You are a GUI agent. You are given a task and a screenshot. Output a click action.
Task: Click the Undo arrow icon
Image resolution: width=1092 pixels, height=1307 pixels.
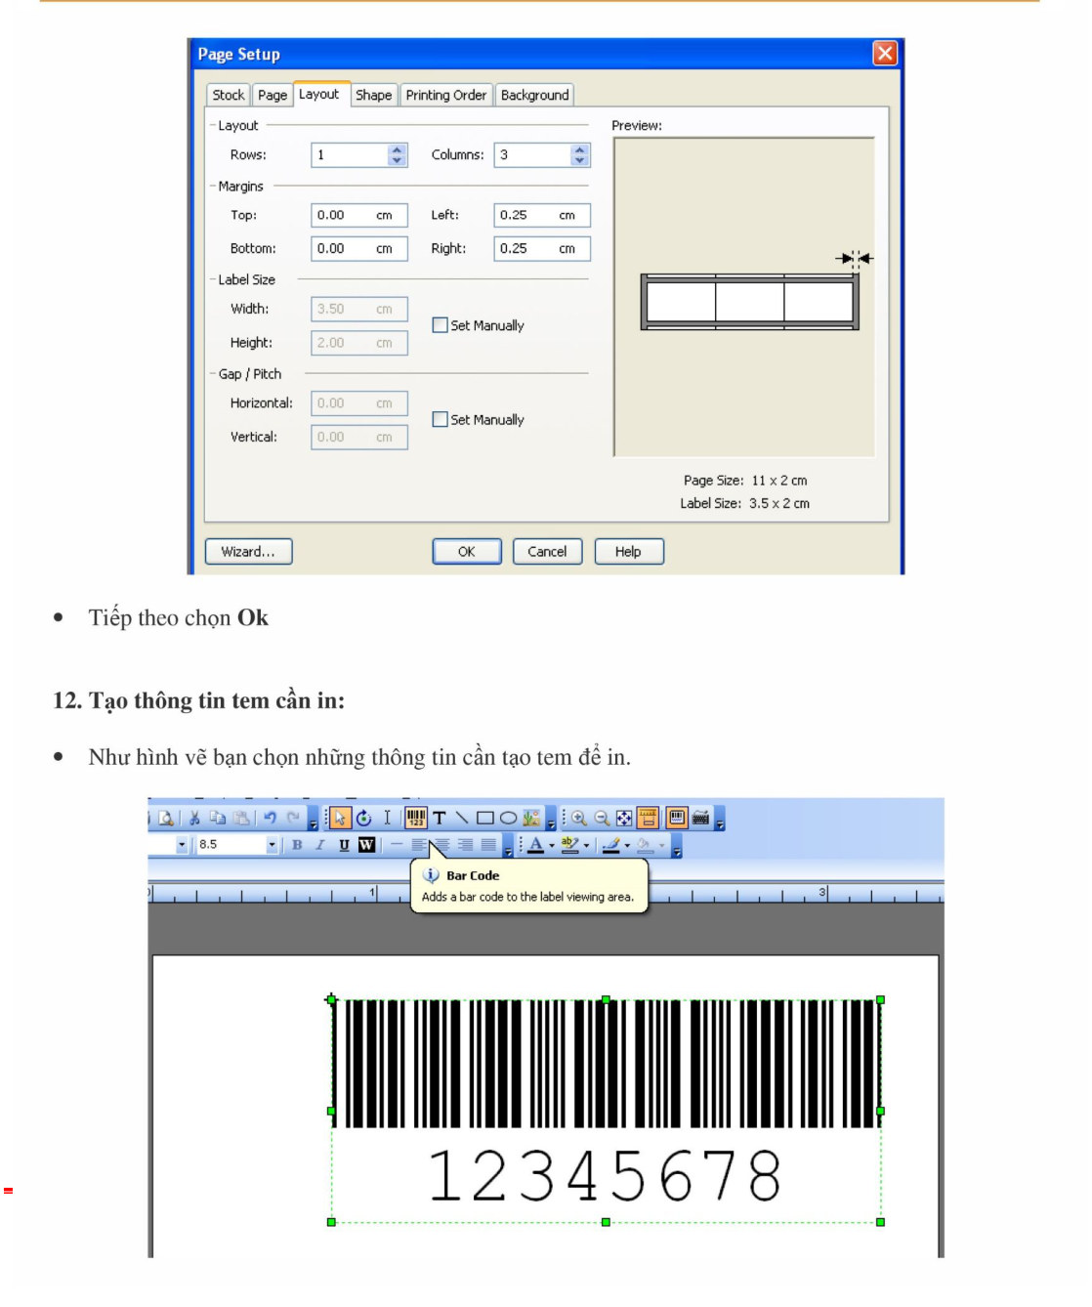coord(270,819)
